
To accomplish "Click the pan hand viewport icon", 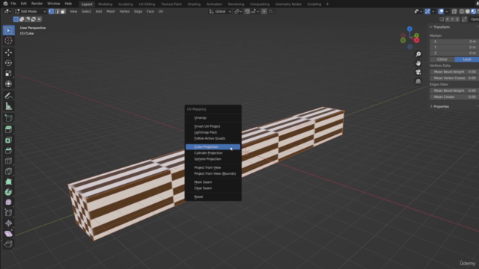I will [x=418, y=63].
